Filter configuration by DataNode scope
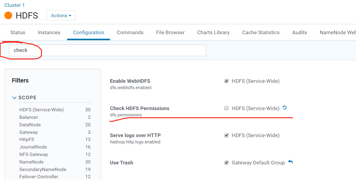The height and width of the screenshot is (180, 356). [29, 124]
